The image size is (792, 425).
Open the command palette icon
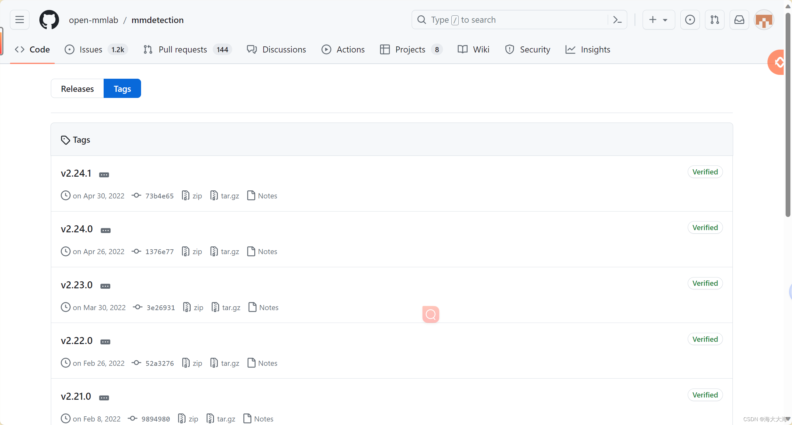tap(617, 20)
